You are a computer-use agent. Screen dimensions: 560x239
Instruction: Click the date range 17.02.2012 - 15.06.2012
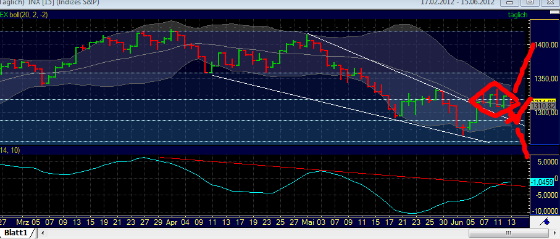point(458,2)
